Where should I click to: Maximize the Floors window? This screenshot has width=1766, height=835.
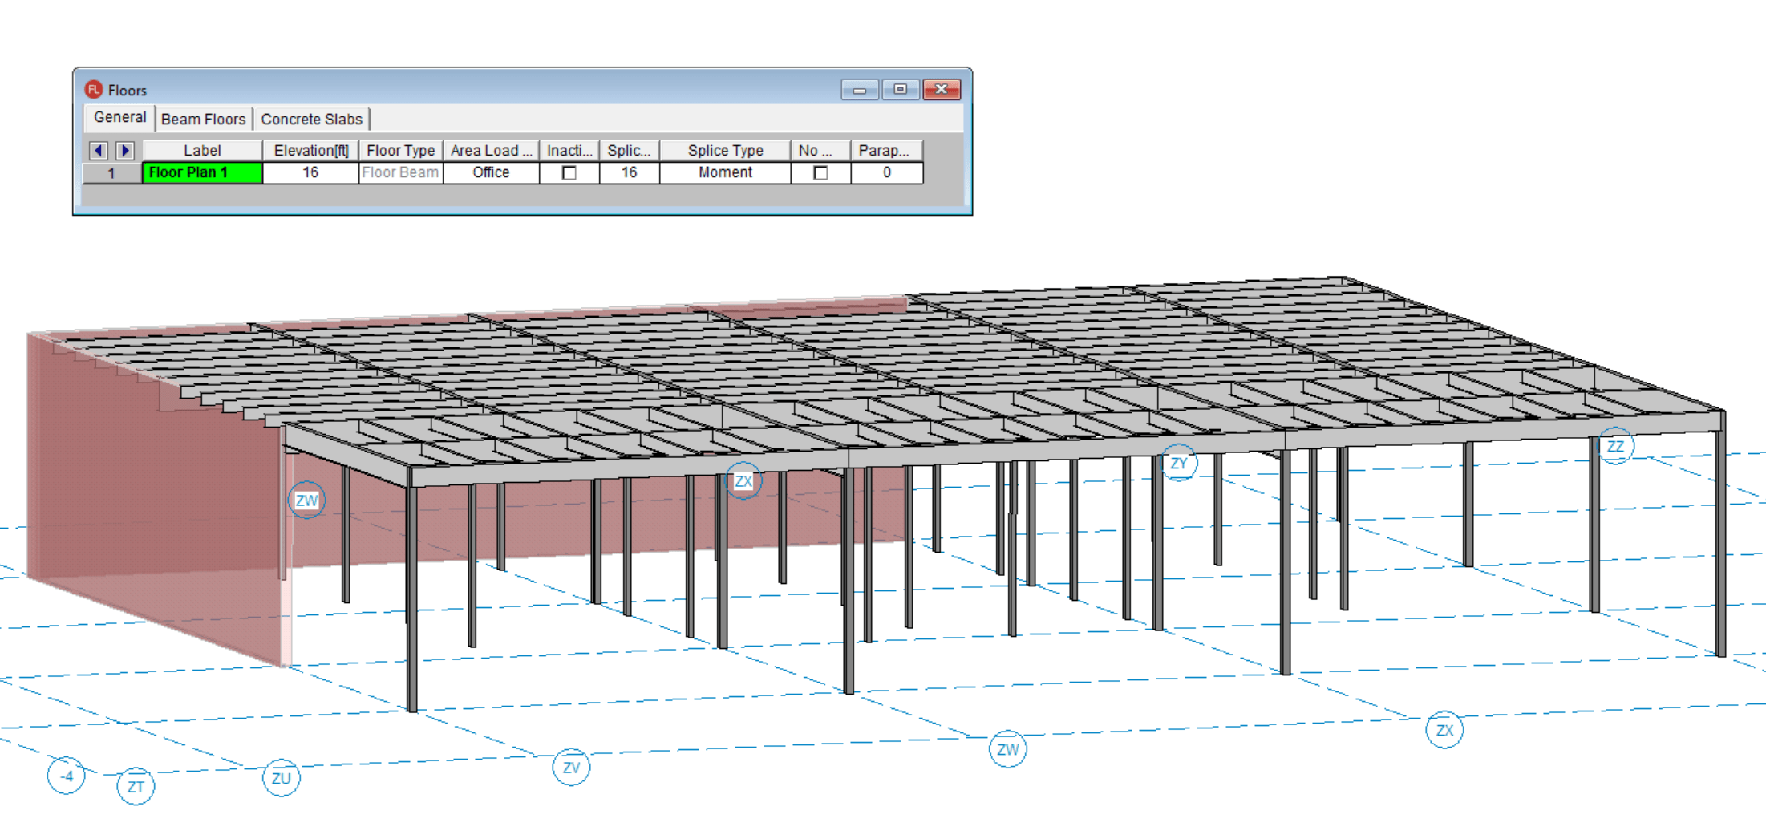point(900,89)
